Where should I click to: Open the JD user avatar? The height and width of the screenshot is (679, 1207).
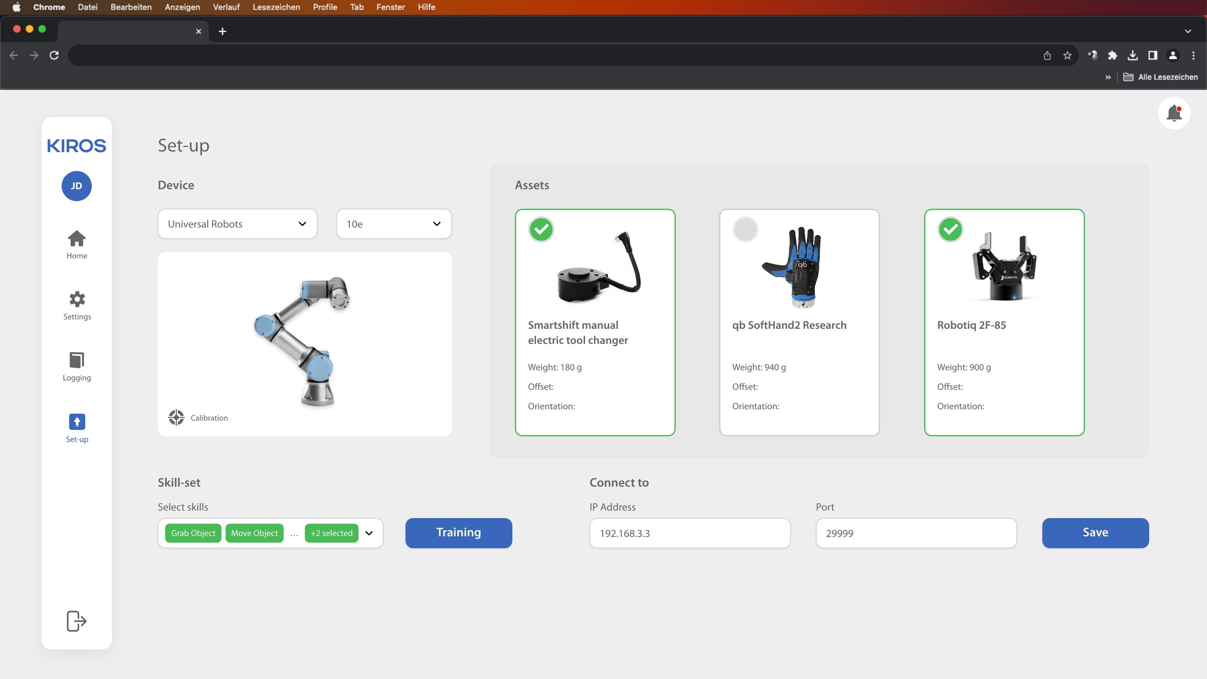tap(76, 186)
